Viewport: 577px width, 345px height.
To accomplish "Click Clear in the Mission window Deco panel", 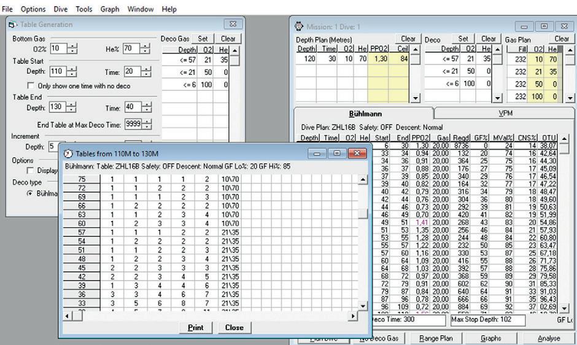I will click(x=489, y=39).
